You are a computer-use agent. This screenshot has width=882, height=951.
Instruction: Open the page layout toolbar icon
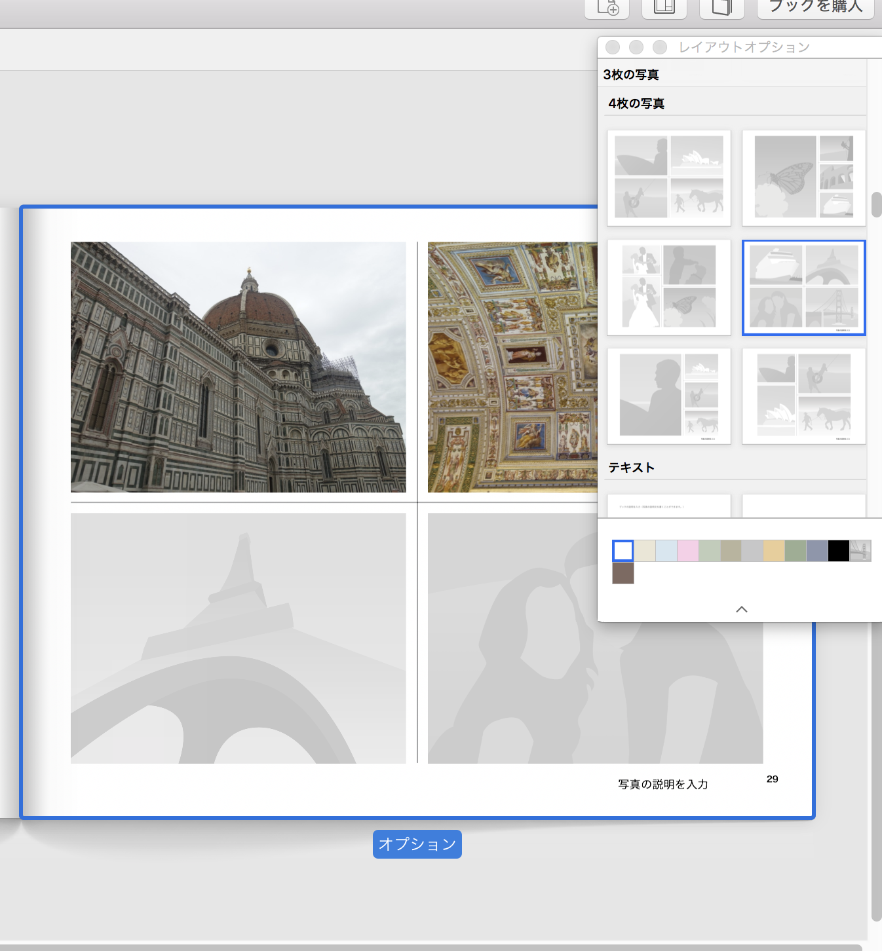click(664, 7)
